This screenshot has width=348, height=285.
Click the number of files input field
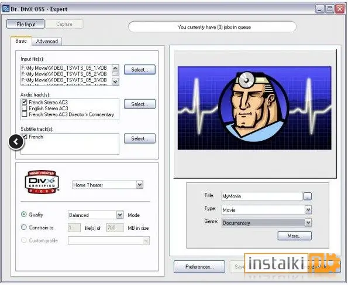pyautogui.click(x=74, y=228)
